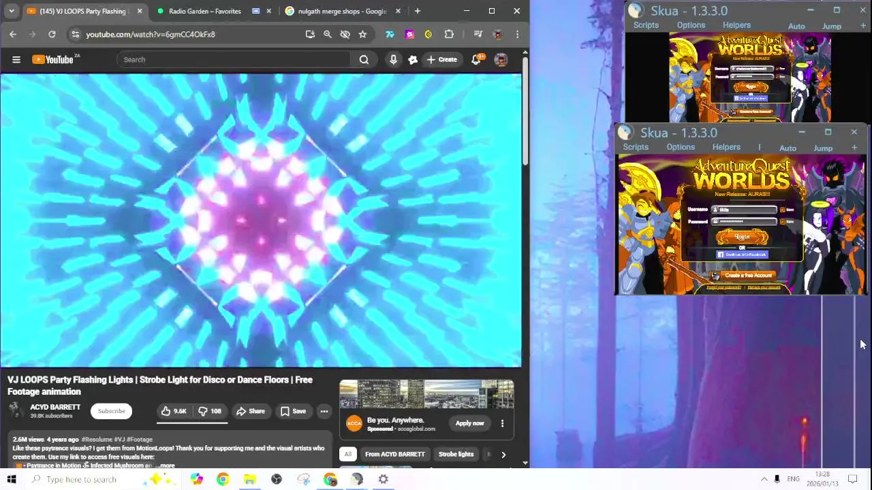Click the browser back arrow
872x490 pixels.
point(13,34)
